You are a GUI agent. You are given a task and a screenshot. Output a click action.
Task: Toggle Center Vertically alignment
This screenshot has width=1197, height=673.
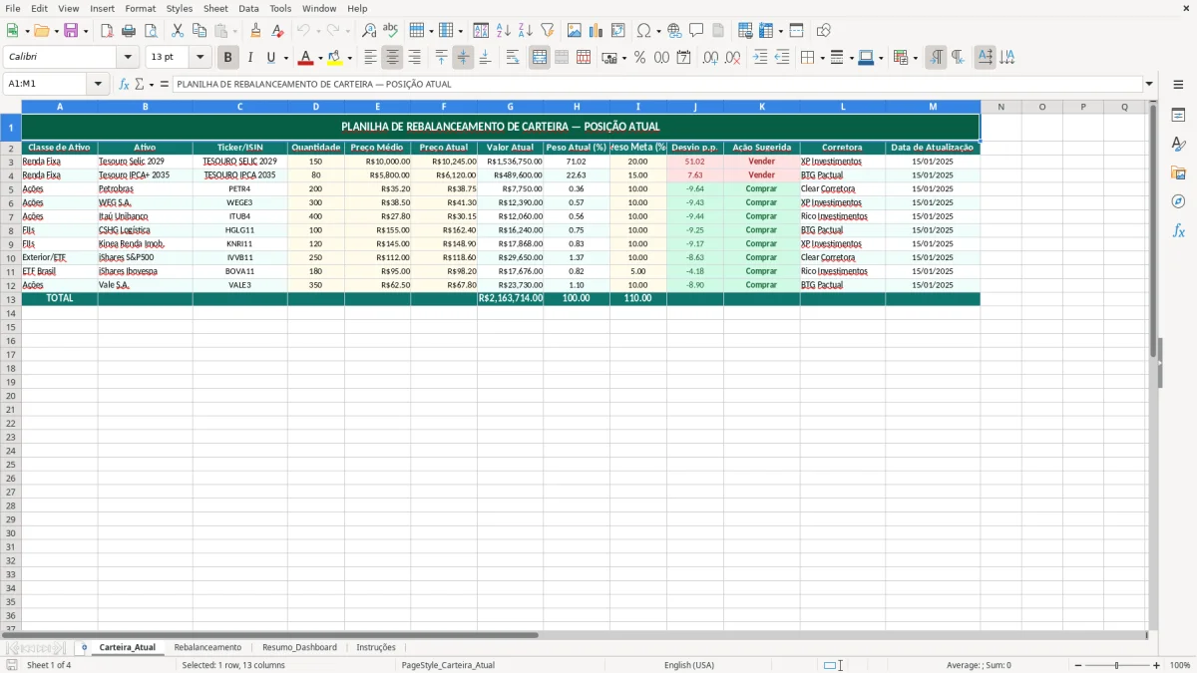tap(463, 58)
